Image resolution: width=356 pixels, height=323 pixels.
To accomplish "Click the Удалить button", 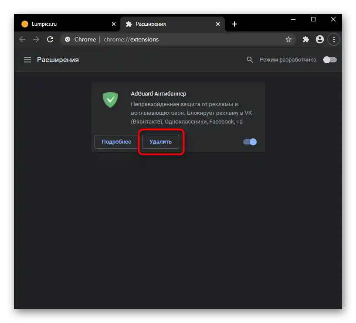I will point(160,142).
